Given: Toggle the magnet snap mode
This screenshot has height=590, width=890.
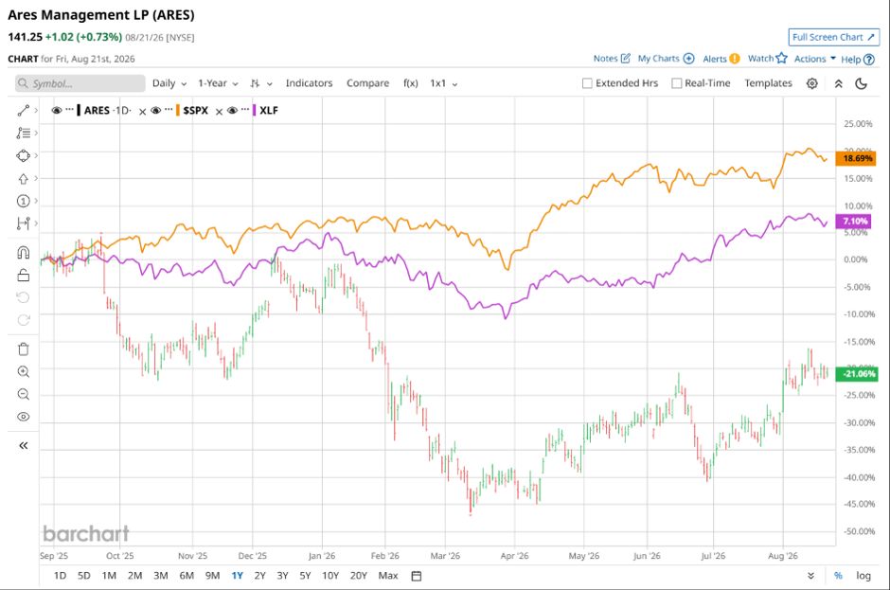Looking at the screenshot, I should pyautogui.click(x=24, y=253).
